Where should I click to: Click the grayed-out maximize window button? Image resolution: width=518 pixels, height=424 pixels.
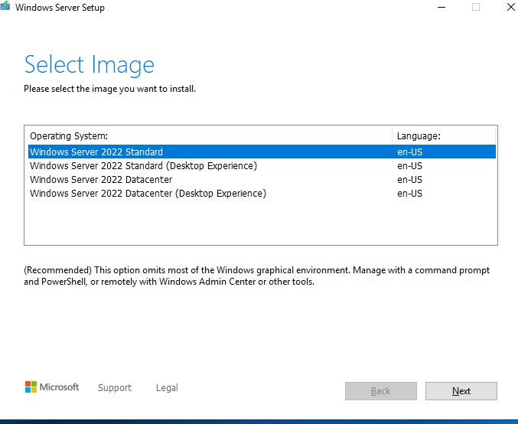coord(476,8)
